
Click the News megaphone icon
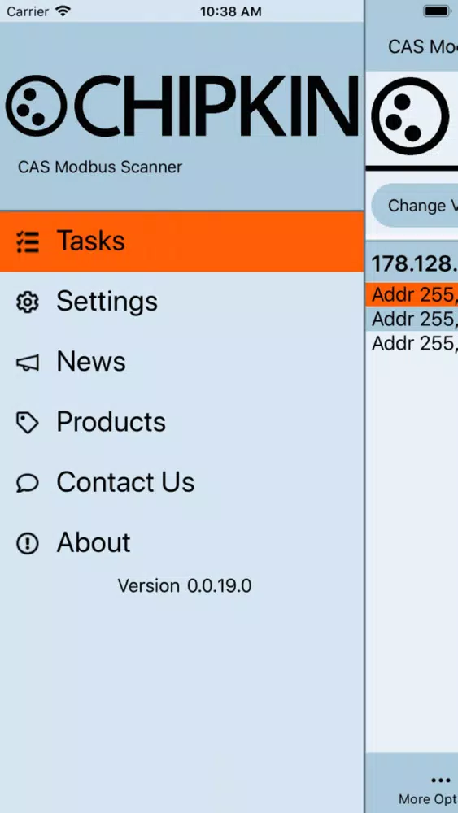tap(28, 363)
